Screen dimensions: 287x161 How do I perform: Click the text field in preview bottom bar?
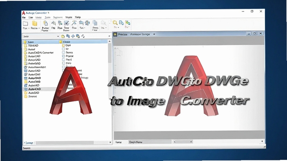point(150,142)
